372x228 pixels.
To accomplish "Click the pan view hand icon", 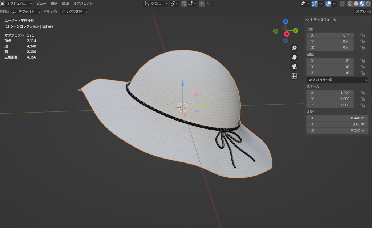I will coord(294,57).
